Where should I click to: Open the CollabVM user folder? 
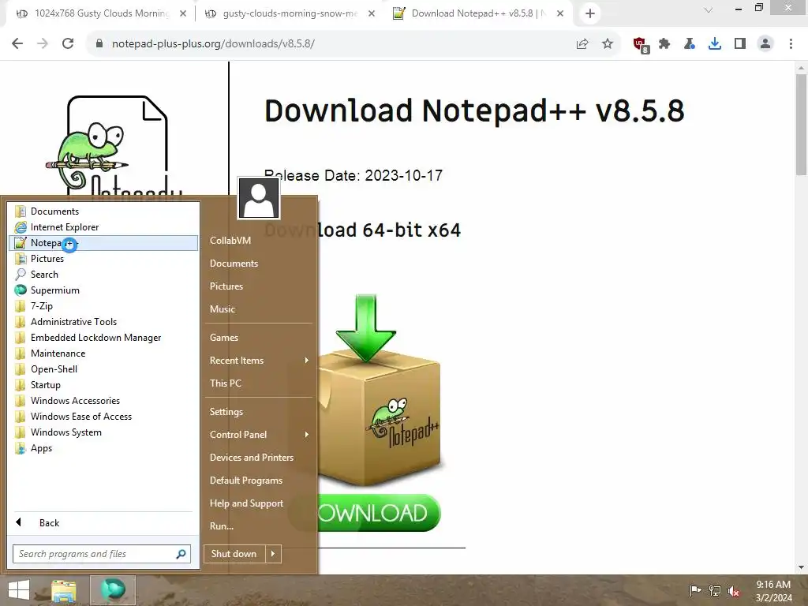[259, 241]
